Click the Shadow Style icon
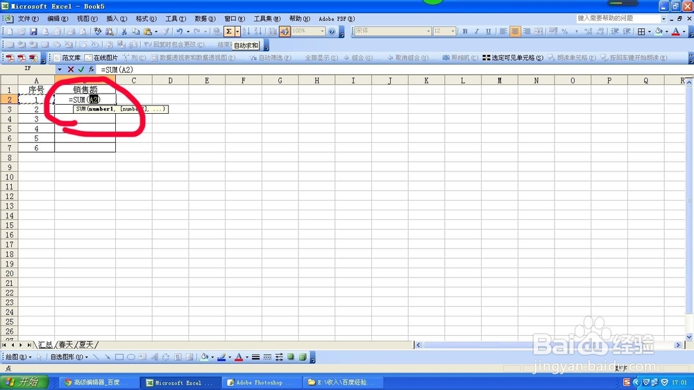The width and height of the screenshot is (694, 390). pos(291,357)
